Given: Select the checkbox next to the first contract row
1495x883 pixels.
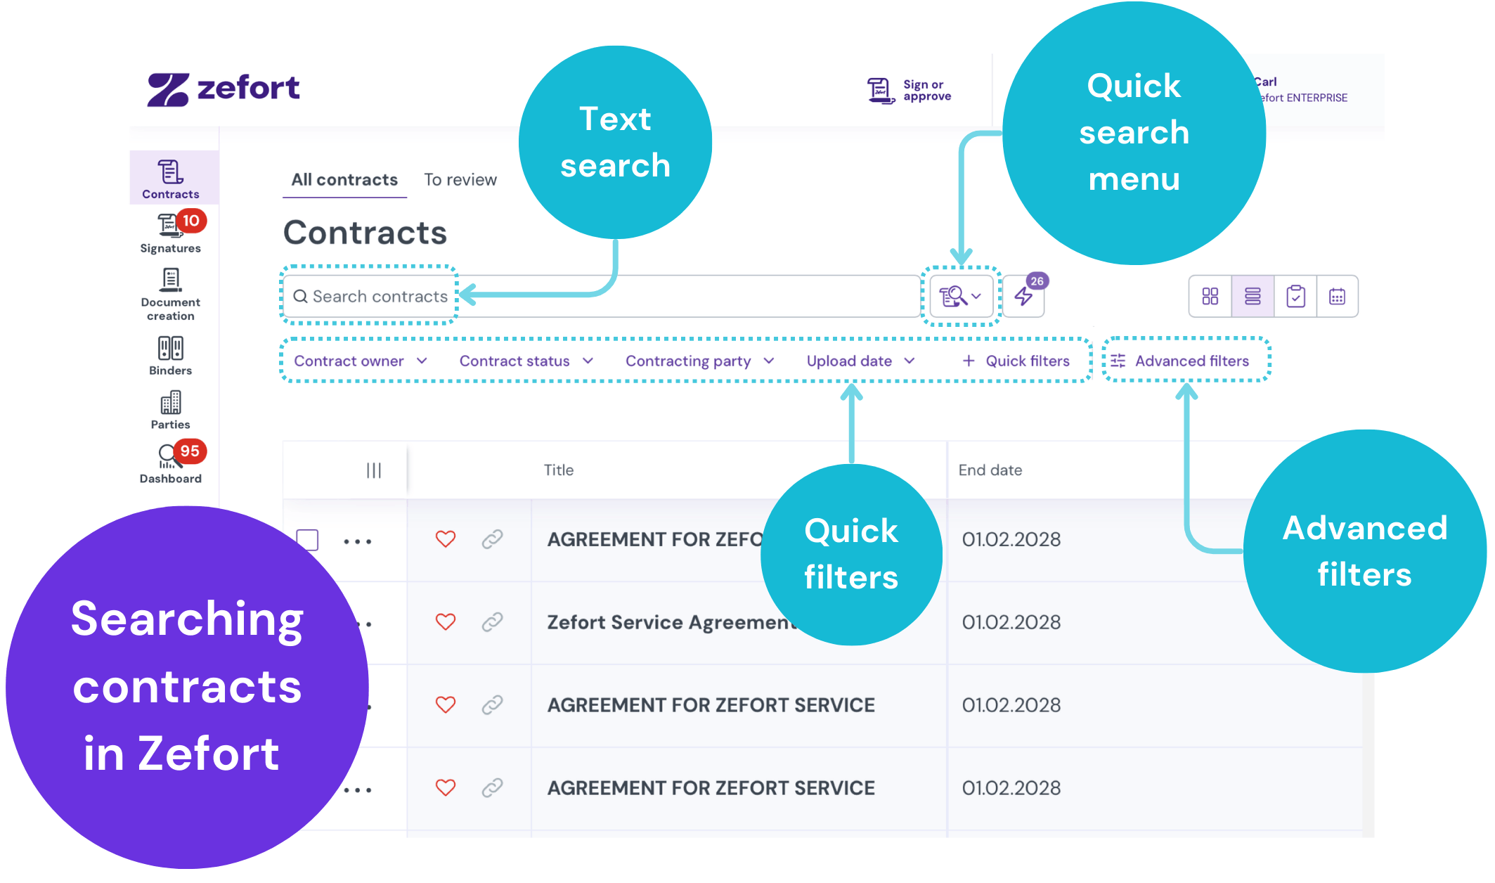Looking at the screenshot, I should tap(308, 539).
